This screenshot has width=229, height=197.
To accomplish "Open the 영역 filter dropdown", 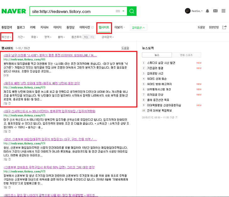I will coord(48,37).
